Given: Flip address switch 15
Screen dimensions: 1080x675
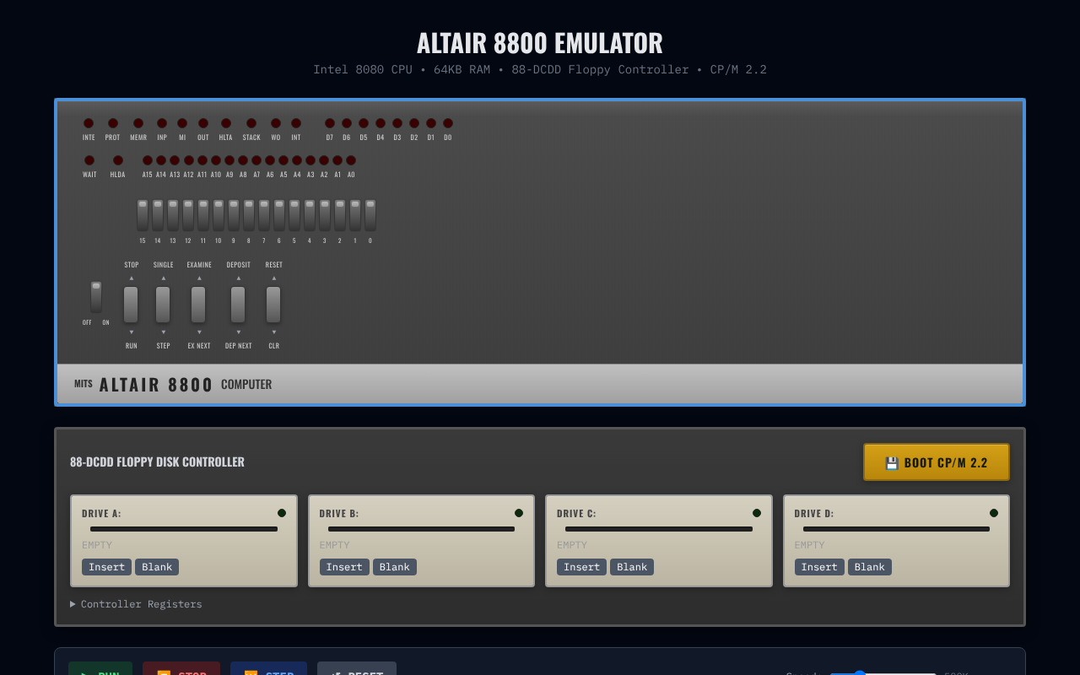Looking at the screenshot, I should click(143, 215).
